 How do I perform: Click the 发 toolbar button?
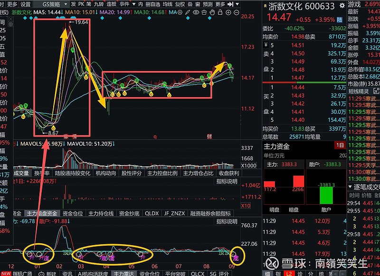click(x=74, y=4)
